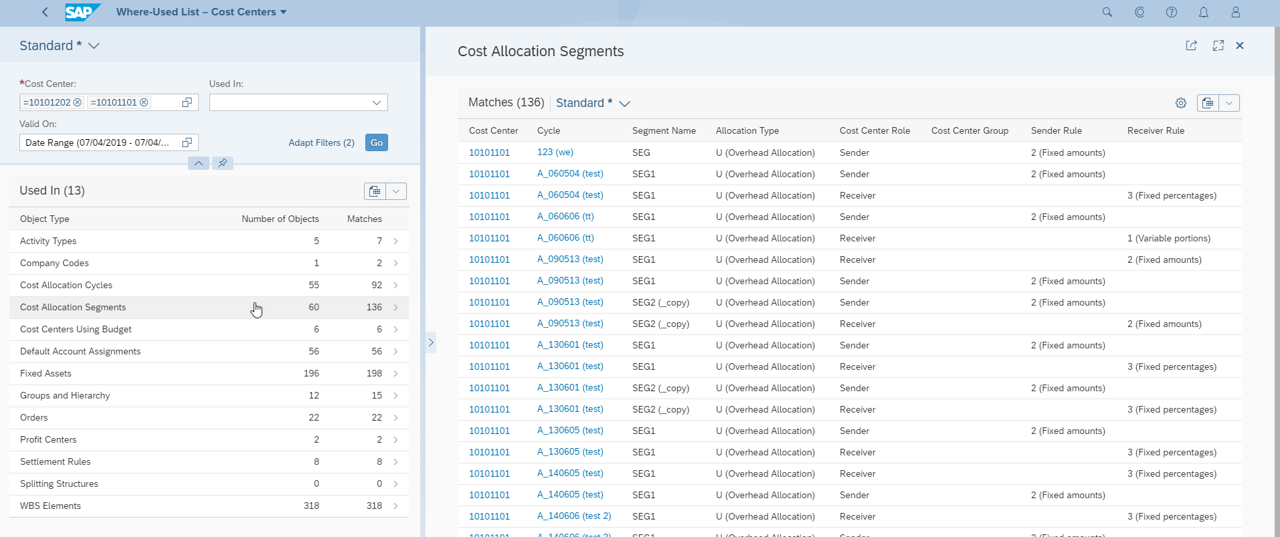Pin the filter header bar
The height and width of the screenshot is (537, 1280).
click(223, 163)
